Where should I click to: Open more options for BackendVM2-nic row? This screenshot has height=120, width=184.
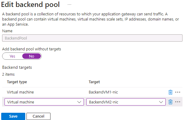coord(178,102)
